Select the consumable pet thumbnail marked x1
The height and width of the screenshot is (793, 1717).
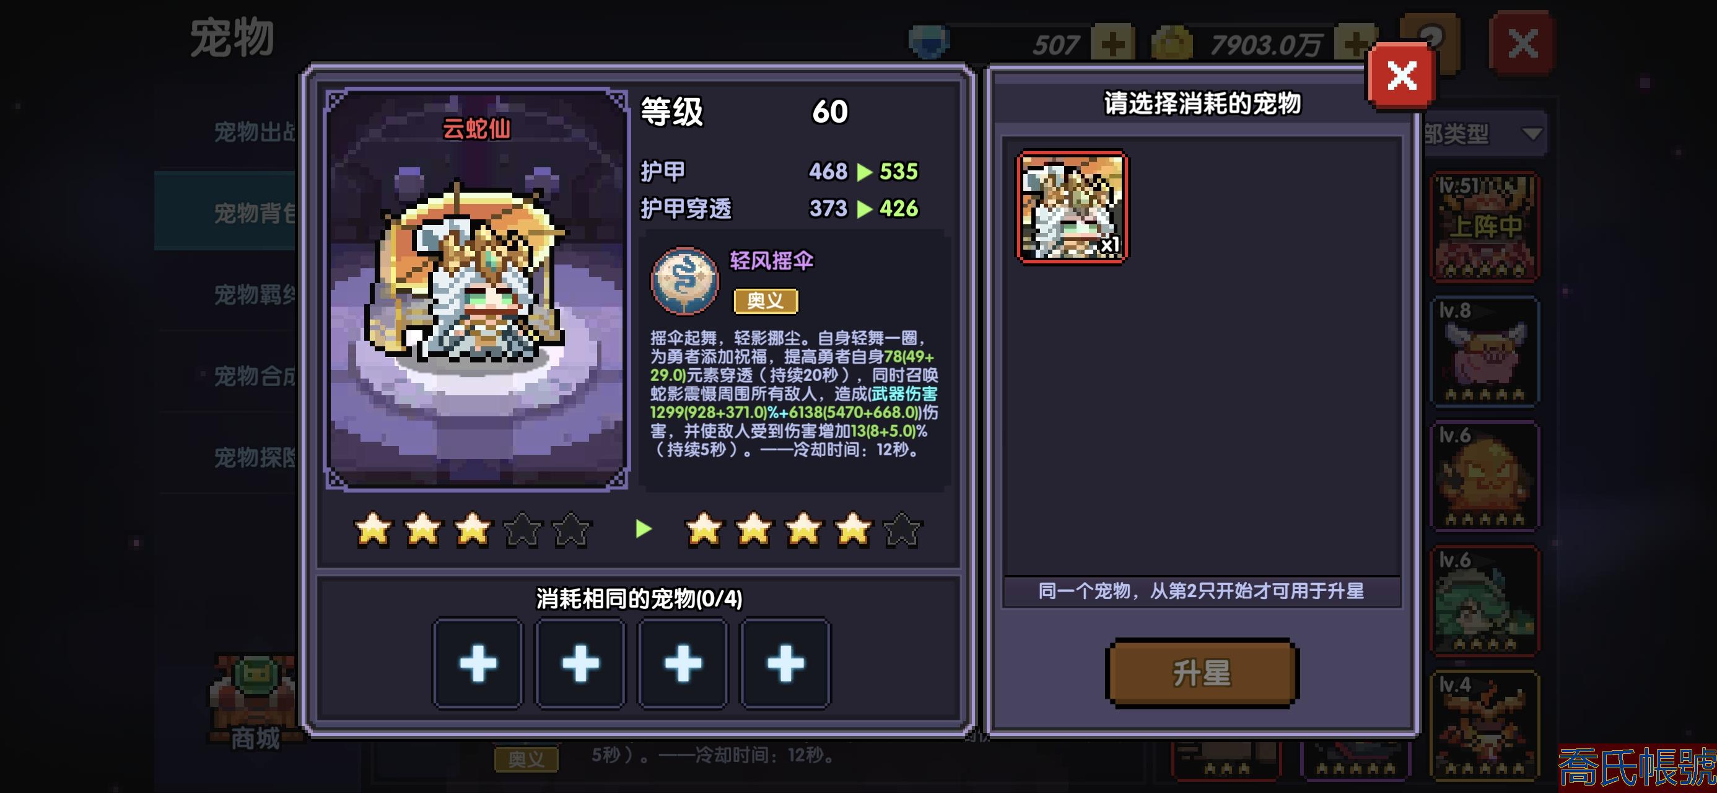pos(1072,206)
